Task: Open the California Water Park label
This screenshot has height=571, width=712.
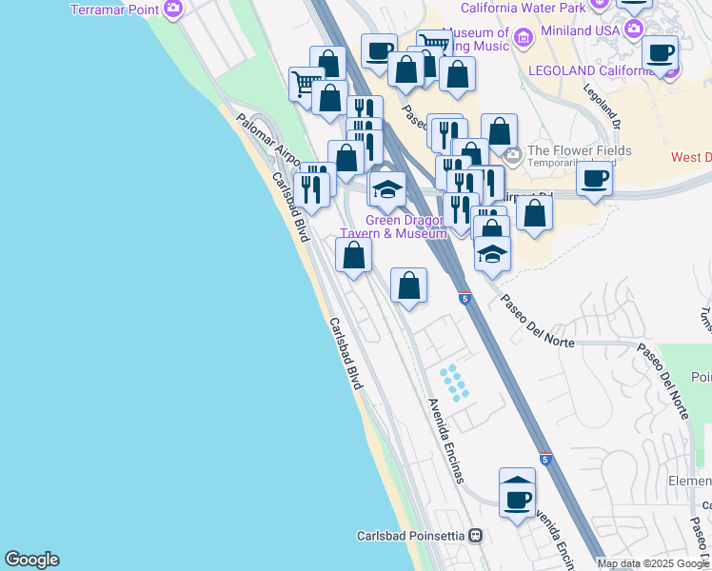Action: click(x=524, y=8)
